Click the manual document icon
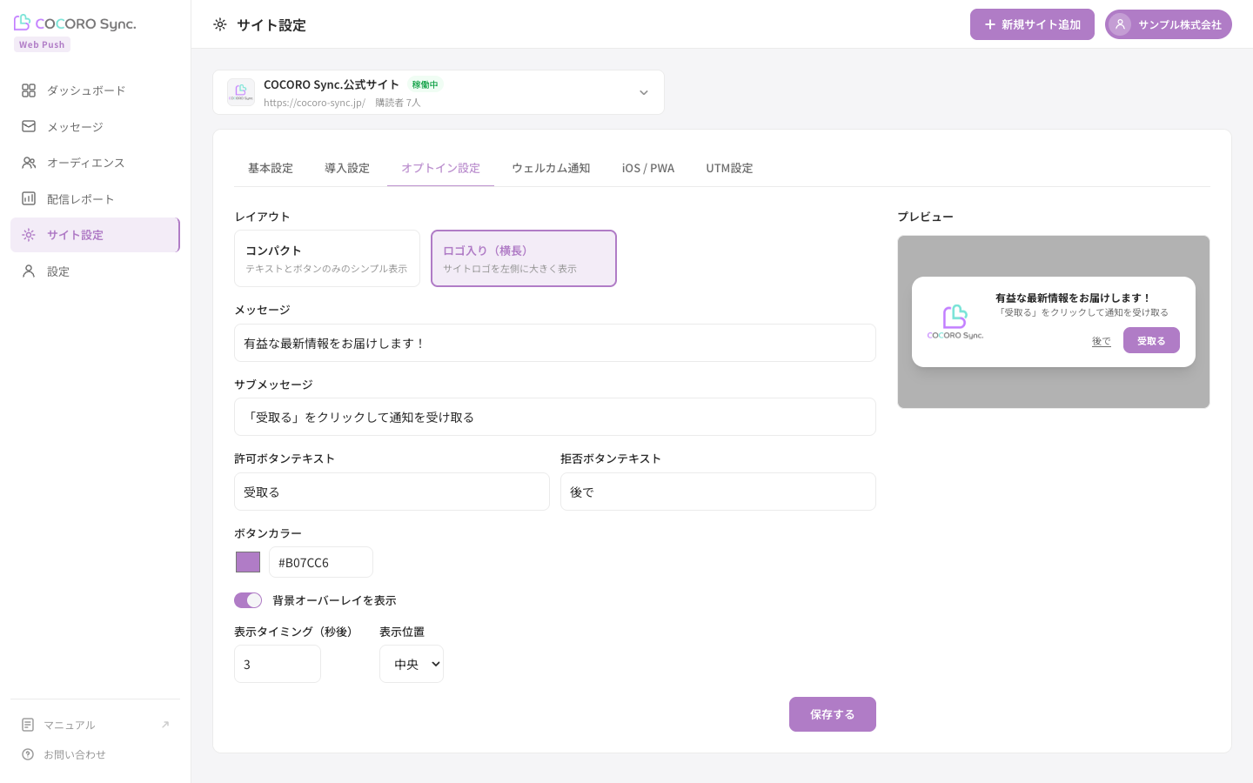This screenshot has height=783, width=1253. click(x=28, y=725)
